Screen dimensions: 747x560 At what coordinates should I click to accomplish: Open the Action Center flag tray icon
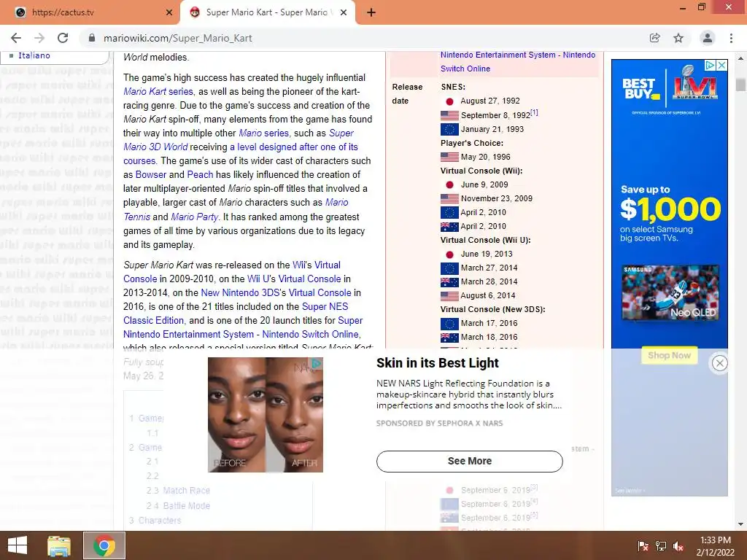[643, 545]
